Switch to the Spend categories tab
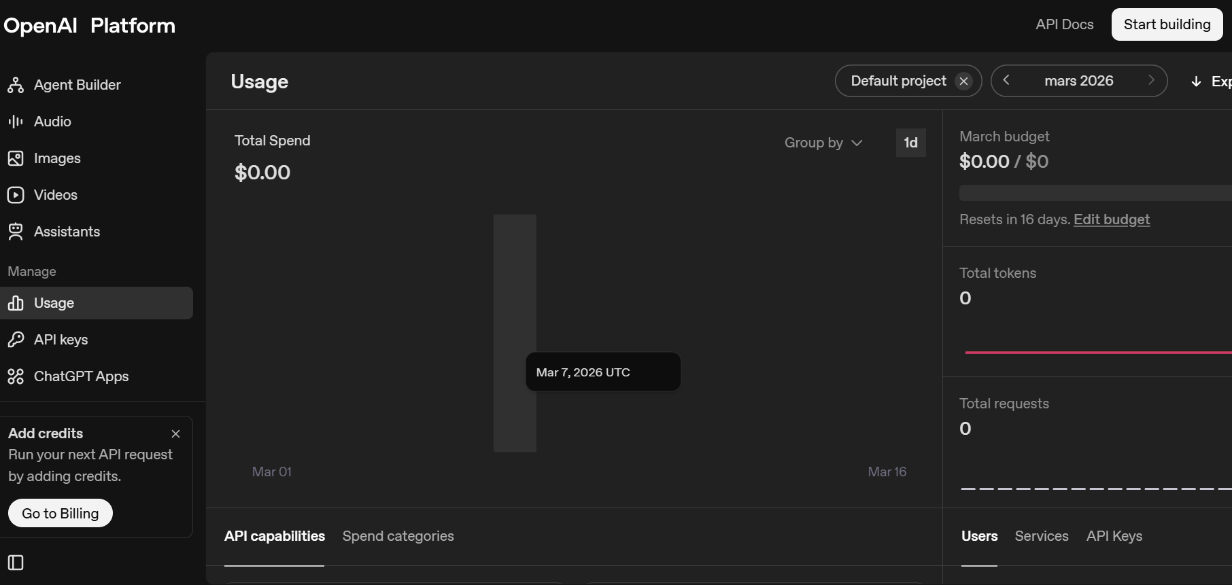Viewport: 1232px width, 585px height. 398,536
